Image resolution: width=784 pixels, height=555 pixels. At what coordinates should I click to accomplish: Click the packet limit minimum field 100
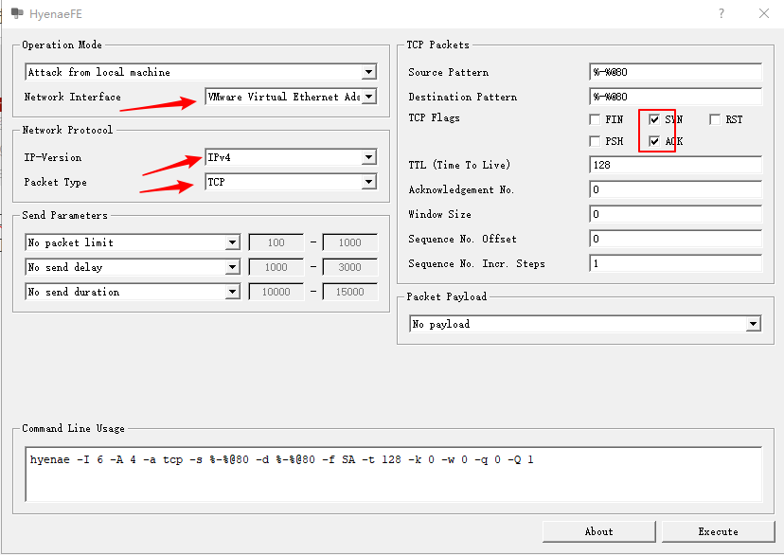pos(276,242)
